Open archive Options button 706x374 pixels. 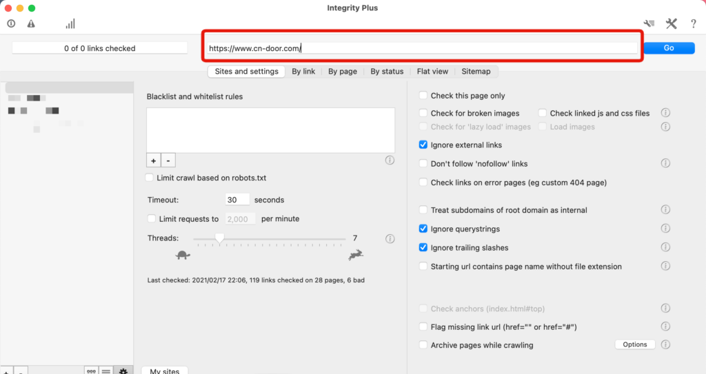click(635, 344)
